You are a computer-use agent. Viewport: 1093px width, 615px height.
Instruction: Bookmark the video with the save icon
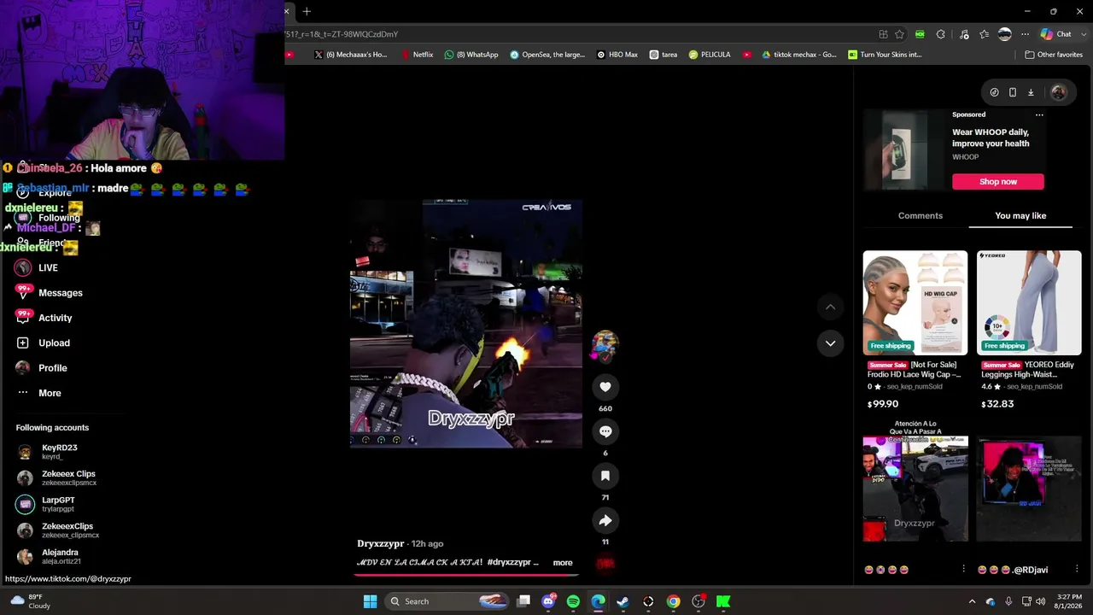point(605,476)
